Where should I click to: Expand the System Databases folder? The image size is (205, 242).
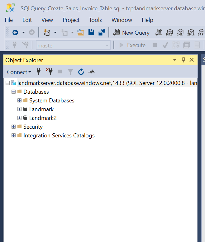[19, 101]
